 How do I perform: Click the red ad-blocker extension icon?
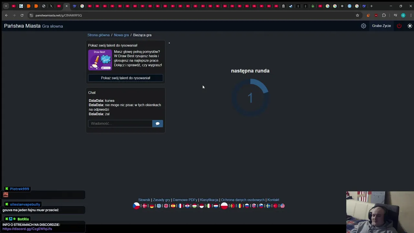(x=376, y=15)
